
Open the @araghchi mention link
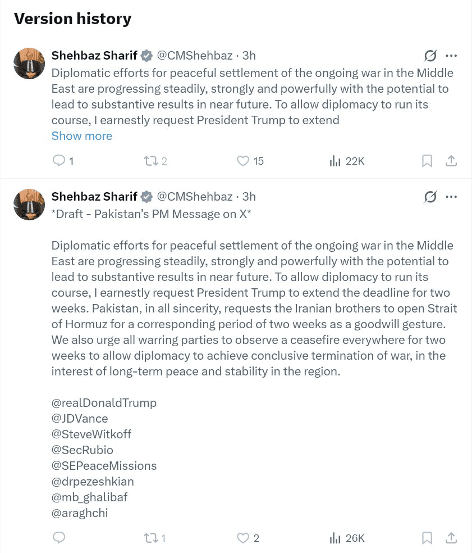(80, 513)
